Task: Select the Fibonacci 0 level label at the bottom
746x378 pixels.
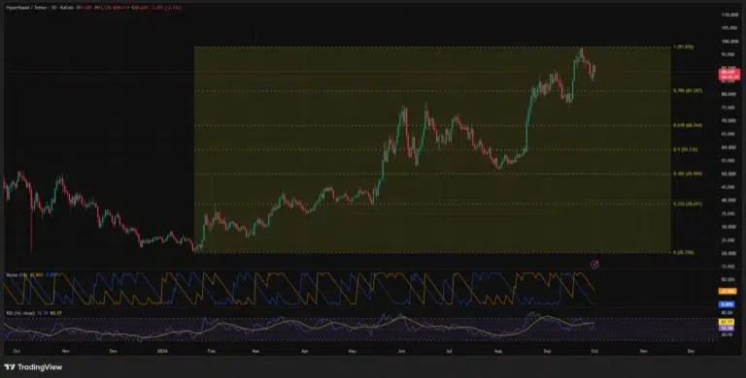Action: tap(683, 253)
